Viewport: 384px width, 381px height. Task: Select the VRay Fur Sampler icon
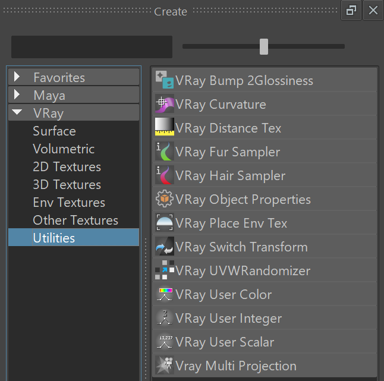pyautogui.click(x=165, y=152)
